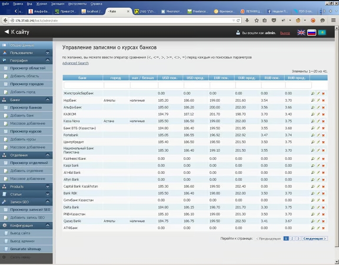The width and height of the screenshot is (339, 265).
Task: Go to Следующая next page button
Action: [x=315, y=238]
